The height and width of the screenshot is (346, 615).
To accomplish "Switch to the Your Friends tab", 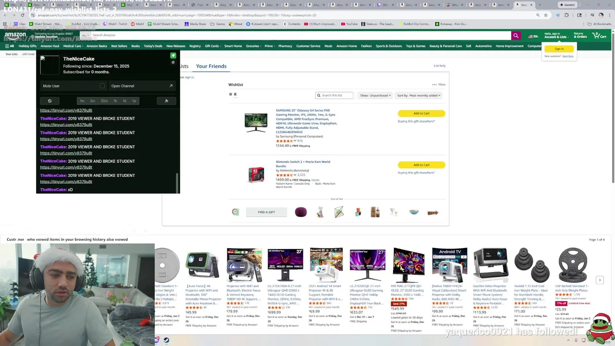I will point(211,66).
